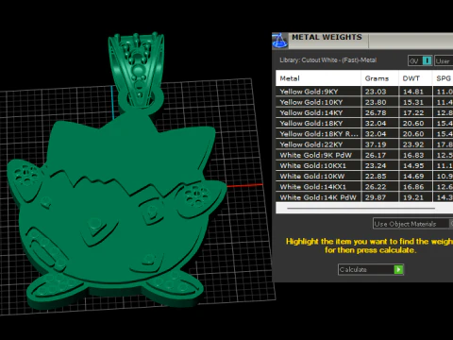The width and height of the screenshot is (453, 340).
Task: Click the 14.95 DWT value
Action: coord(413,165)
